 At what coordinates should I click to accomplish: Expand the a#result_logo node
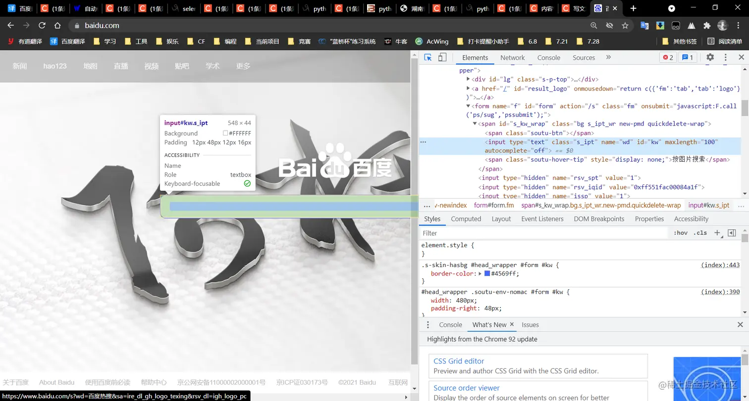[x=469, y=88]
